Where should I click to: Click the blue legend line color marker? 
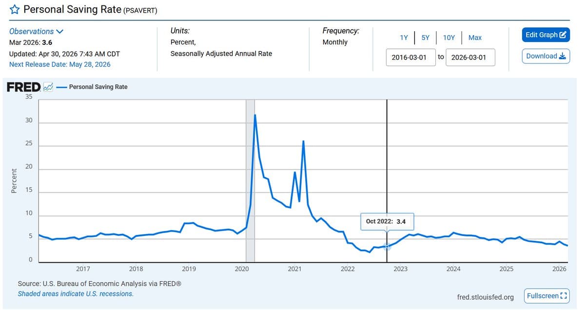click(x=61, y=87)
